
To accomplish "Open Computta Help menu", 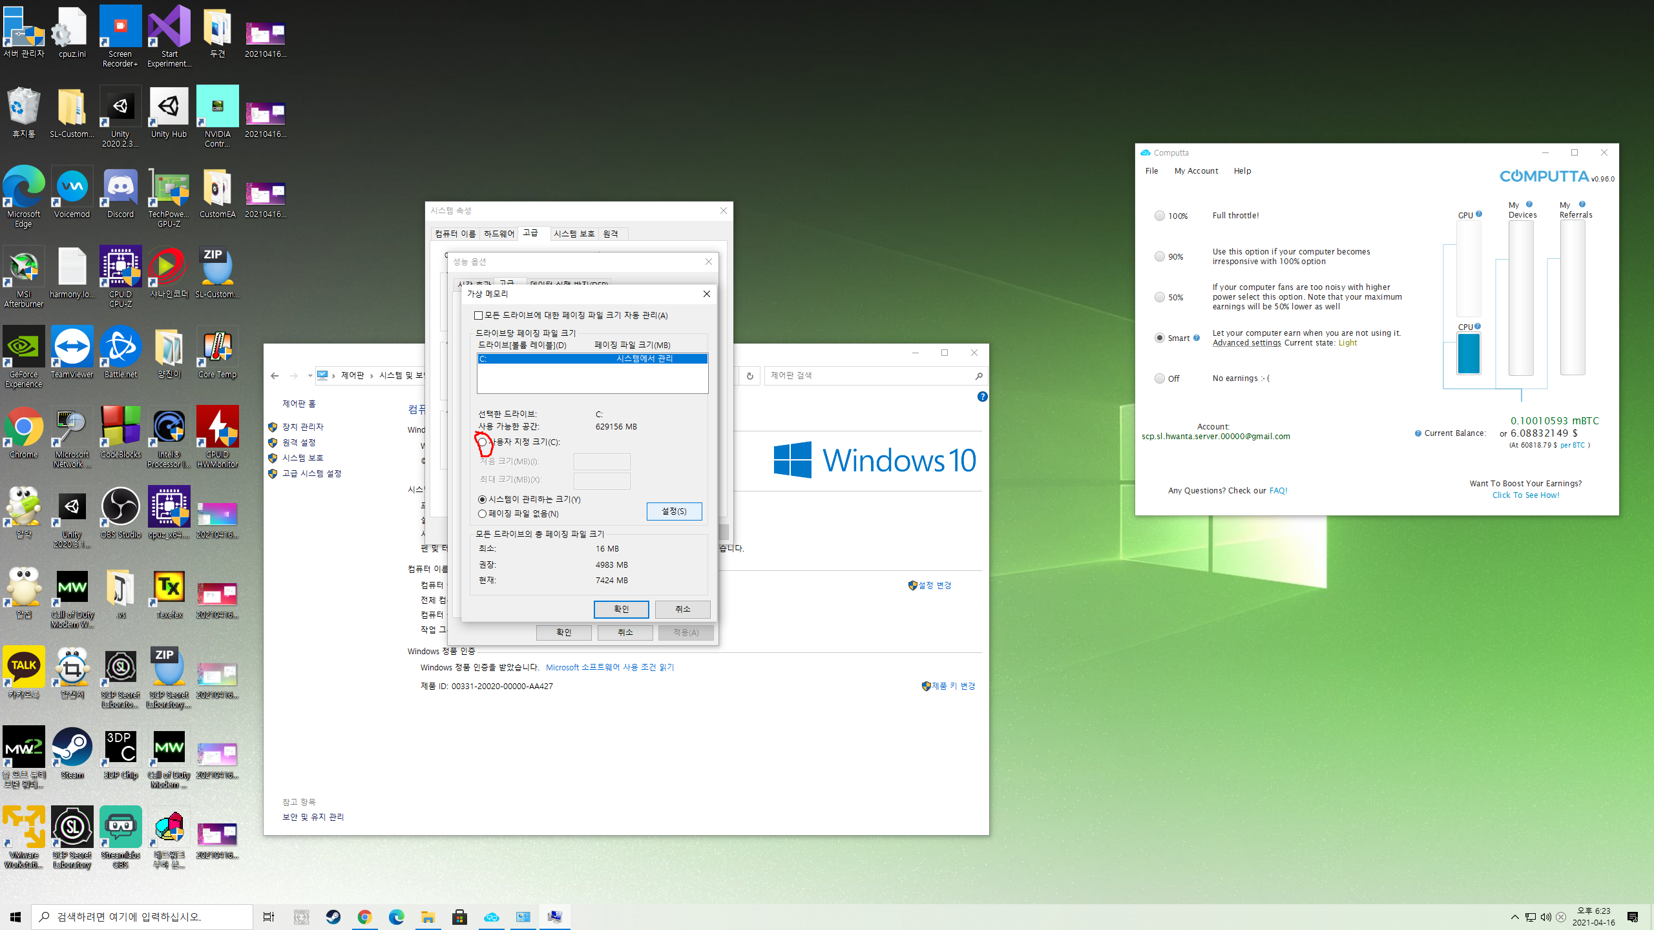I will pos(1242,170).
